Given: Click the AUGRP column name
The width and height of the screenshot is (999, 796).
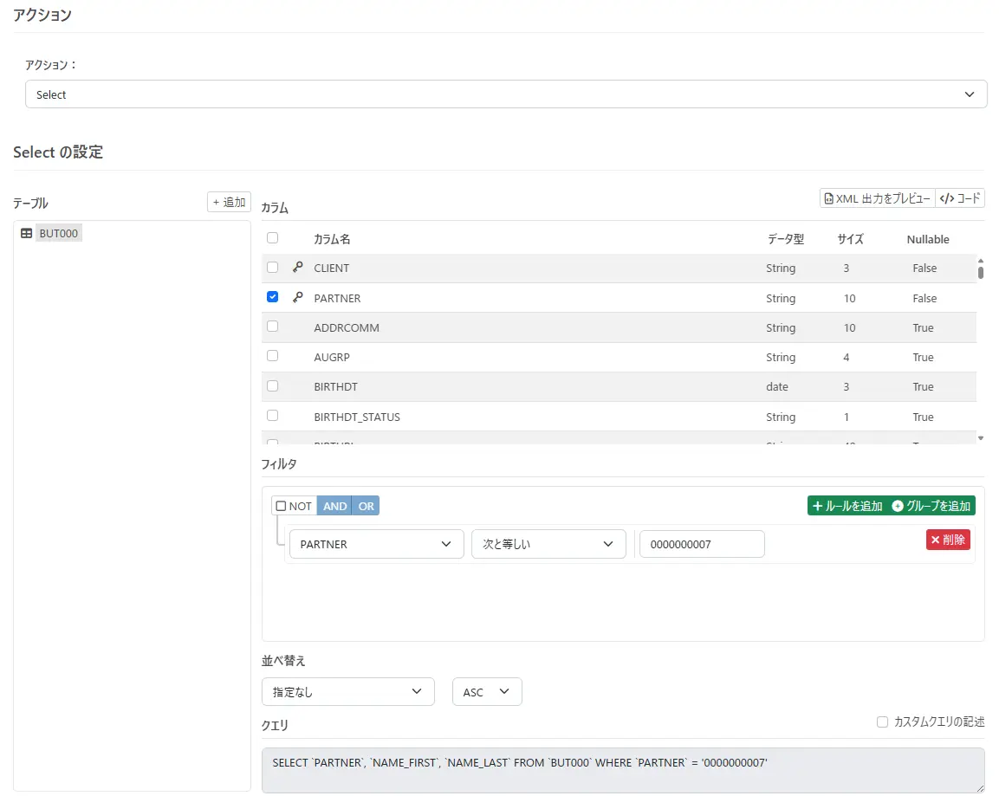Looking at the screenshot, I should pos(332,357).
